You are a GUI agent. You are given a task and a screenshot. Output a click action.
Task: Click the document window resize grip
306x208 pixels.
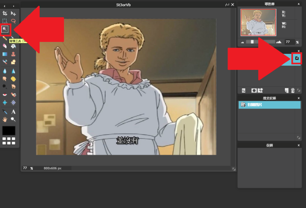[234, 169]
